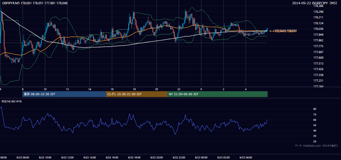
Task: Click the 9/22 10:00 date axis label
Action: click(45, 158)
